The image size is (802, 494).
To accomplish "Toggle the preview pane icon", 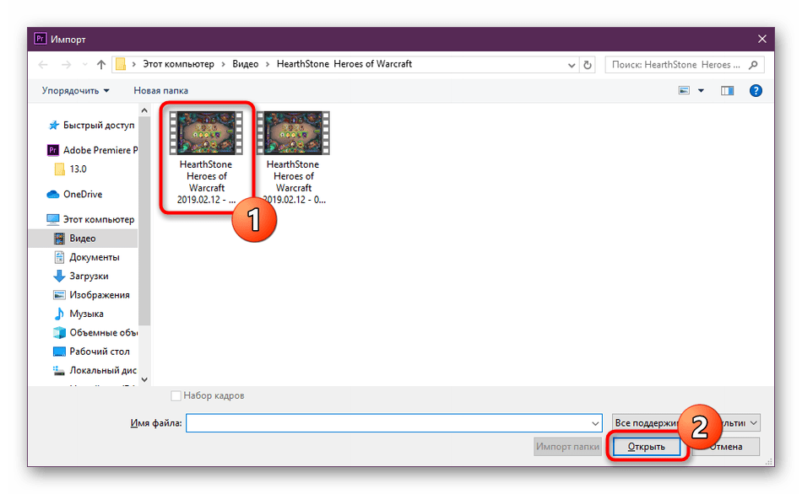I will [x=727, y=90].
